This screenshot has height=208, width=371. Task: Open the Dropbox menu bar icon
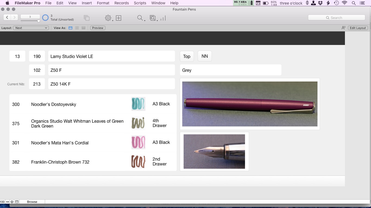321,3
